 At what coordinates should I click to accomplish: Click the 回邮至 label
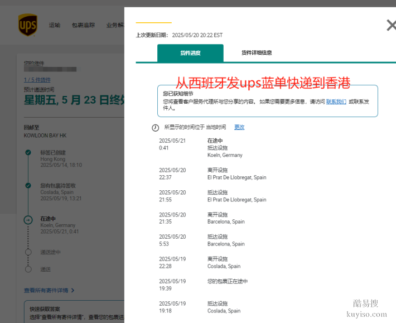pos(31,128)
